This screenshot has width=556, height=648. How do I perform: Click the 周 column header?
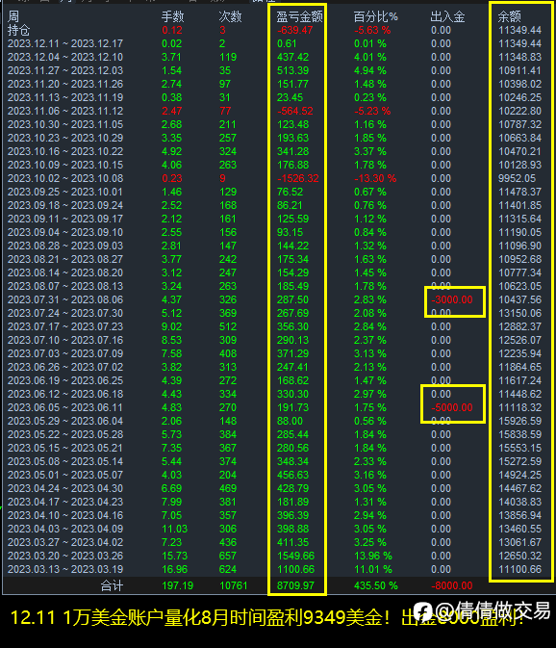click(x=13, y=17)
